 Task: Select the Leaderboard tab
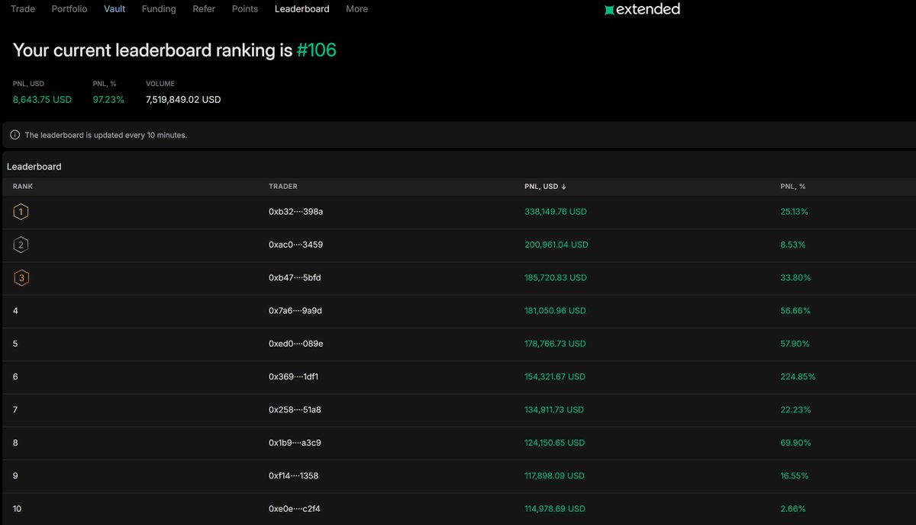[302, 9]
